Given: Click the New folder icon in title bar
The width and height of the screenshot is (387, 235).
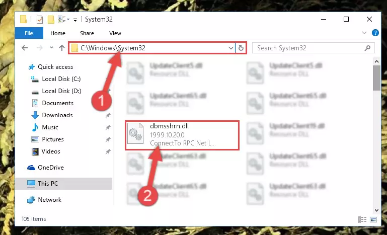Looking at the screenshot, I should (51, 19).
